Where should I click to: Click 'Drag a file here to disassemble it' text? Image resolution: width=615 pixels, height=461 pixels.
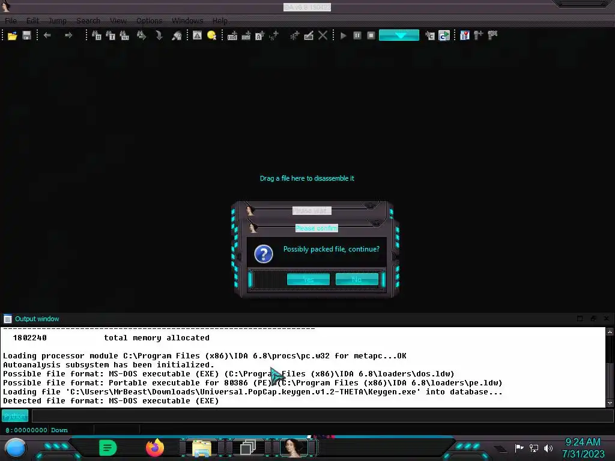pyautogui.click(x=307, y=178)
